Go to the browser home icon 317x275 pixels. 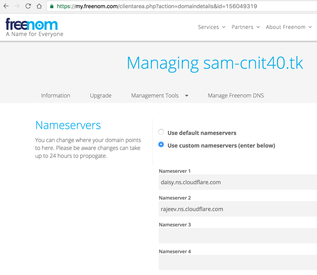pos(39,6)
